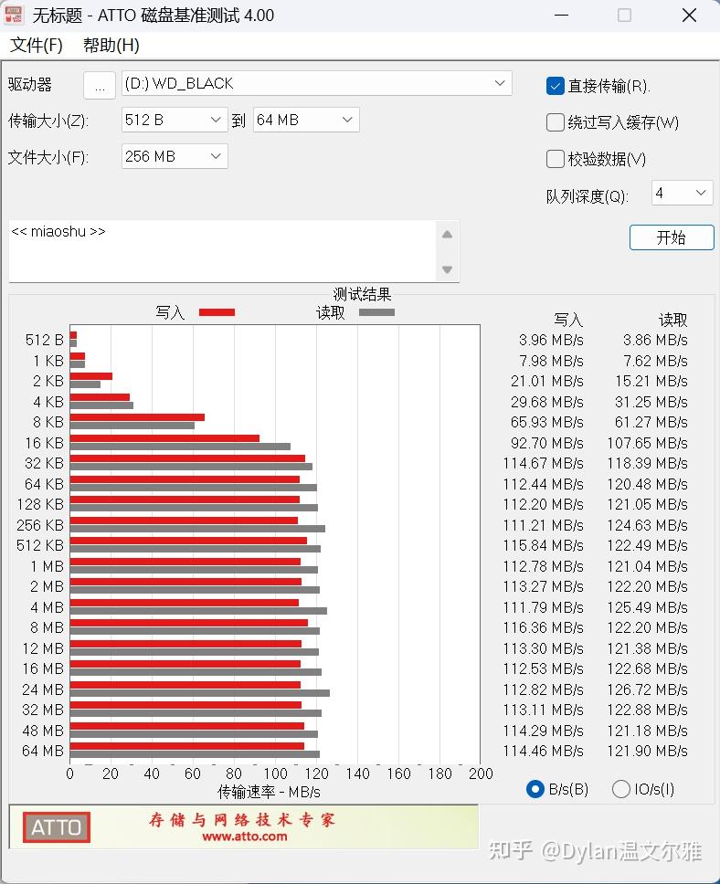720x884 pixels.
Task: Open the 文件(F) menu
Action: (37, 45)
